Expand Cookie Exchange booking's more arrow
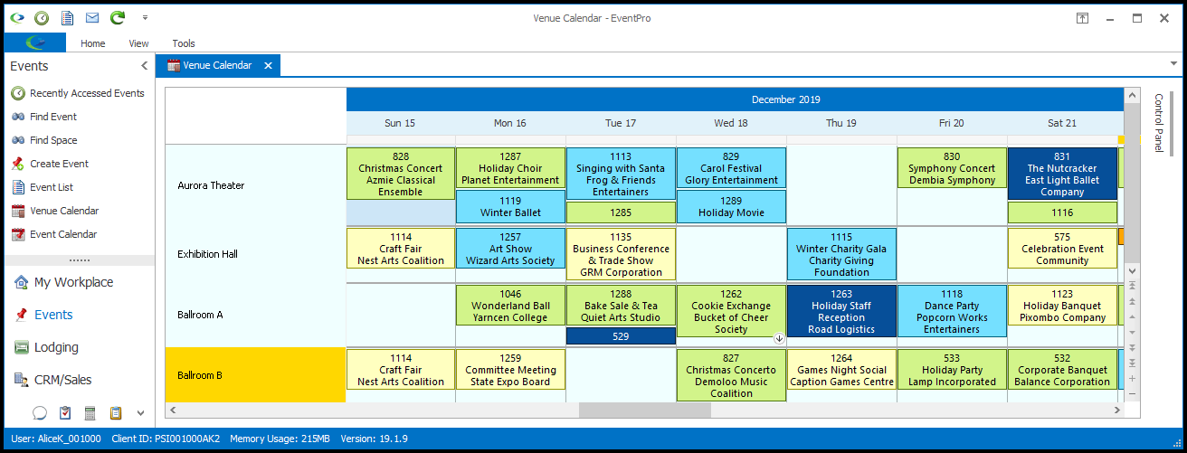This screenshot has width=1187, height=453. click(x=778, y=339)
